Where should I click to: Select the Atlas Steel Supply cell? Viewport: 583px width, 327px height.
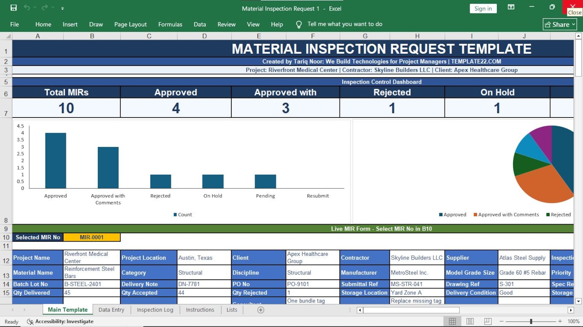[524, 258]
